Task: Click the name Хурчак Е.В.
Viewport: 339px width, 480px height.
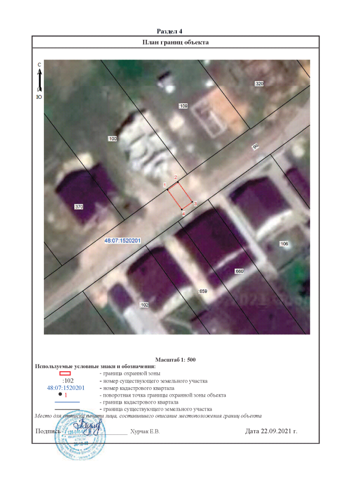Action: tap(145, 431)
